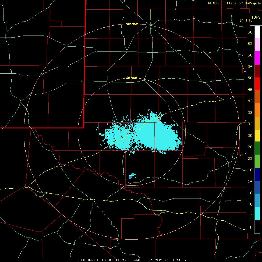Pick the light blue legend swatch
Screen dimensions: 262x262
[257, 200]
